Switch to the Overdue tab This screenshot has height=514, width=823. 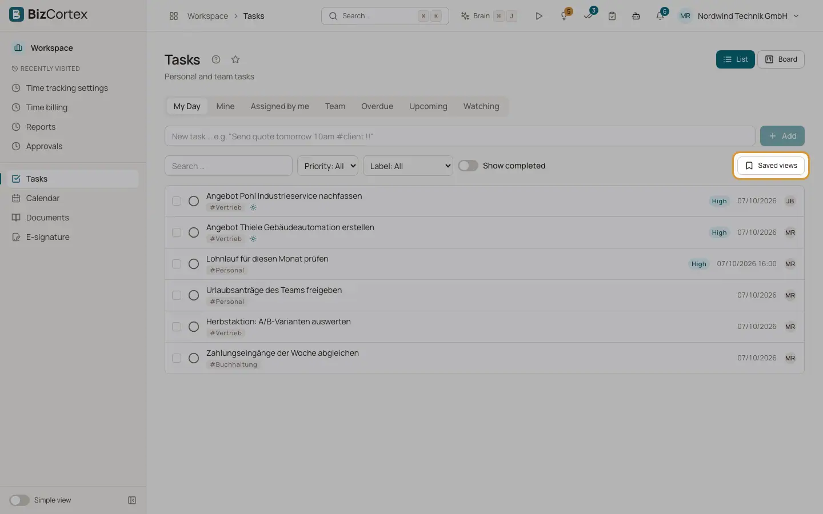pyautogui.click(x=377, y=106)
